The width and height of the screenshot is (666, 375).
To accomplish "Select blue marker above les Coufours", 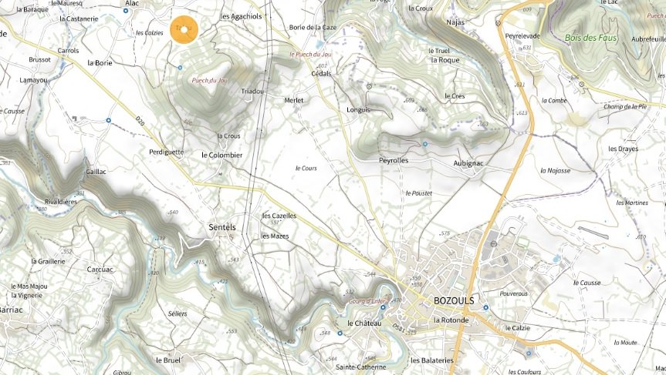I will click(529, 353).
